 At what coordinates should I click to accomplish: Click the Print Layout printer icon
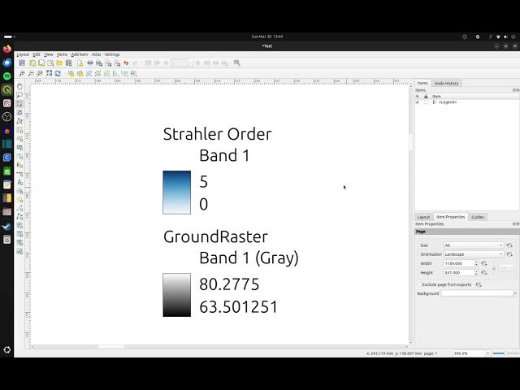click(90, 63)
